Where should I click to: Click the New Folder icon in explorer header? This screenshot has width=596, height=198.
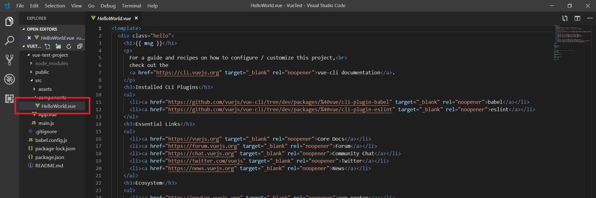click(x=58, y=46)
